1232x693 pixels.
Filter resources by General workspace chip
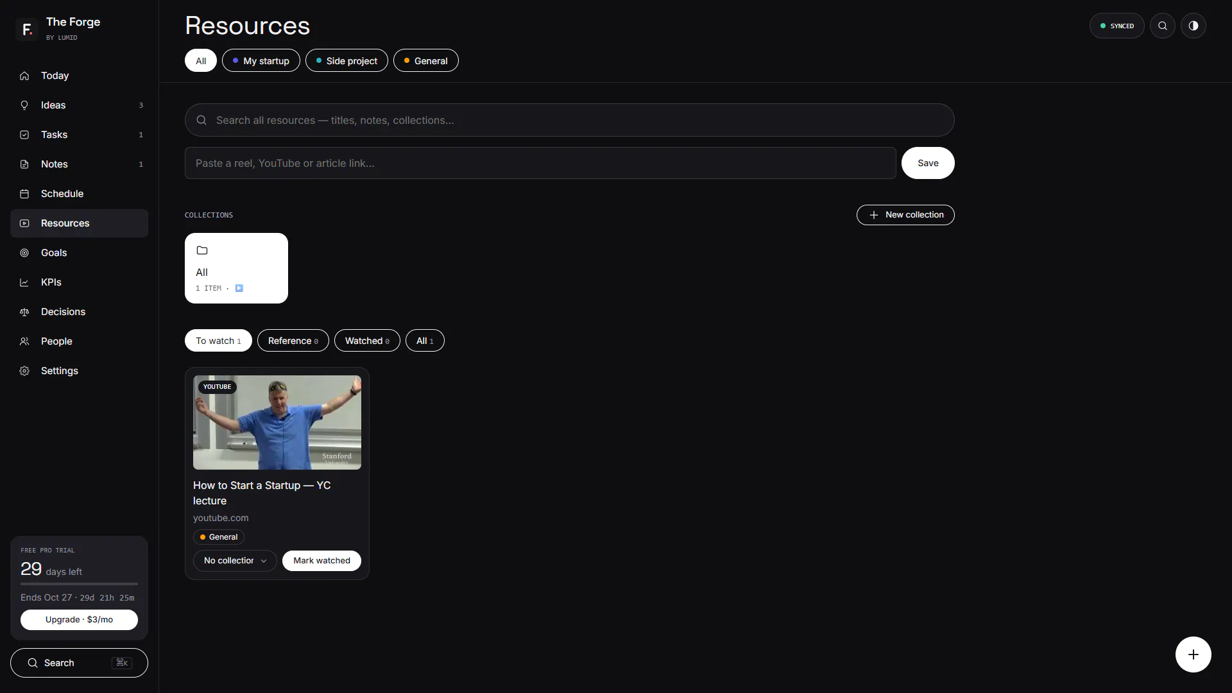(426, 60)
